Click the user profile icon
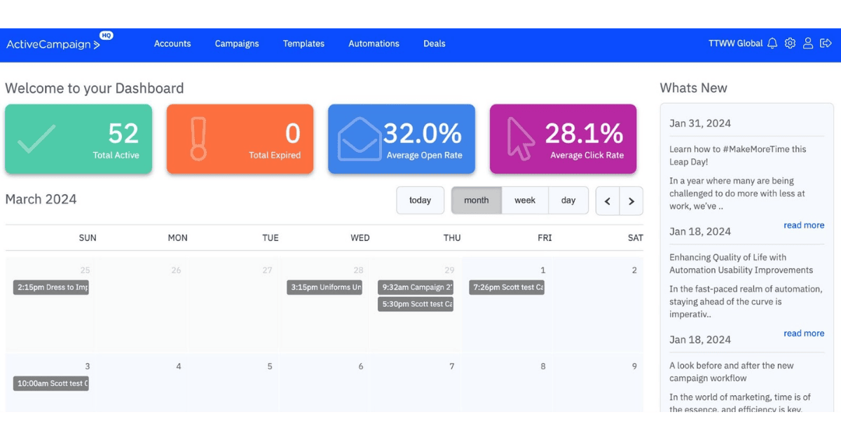 808,43
